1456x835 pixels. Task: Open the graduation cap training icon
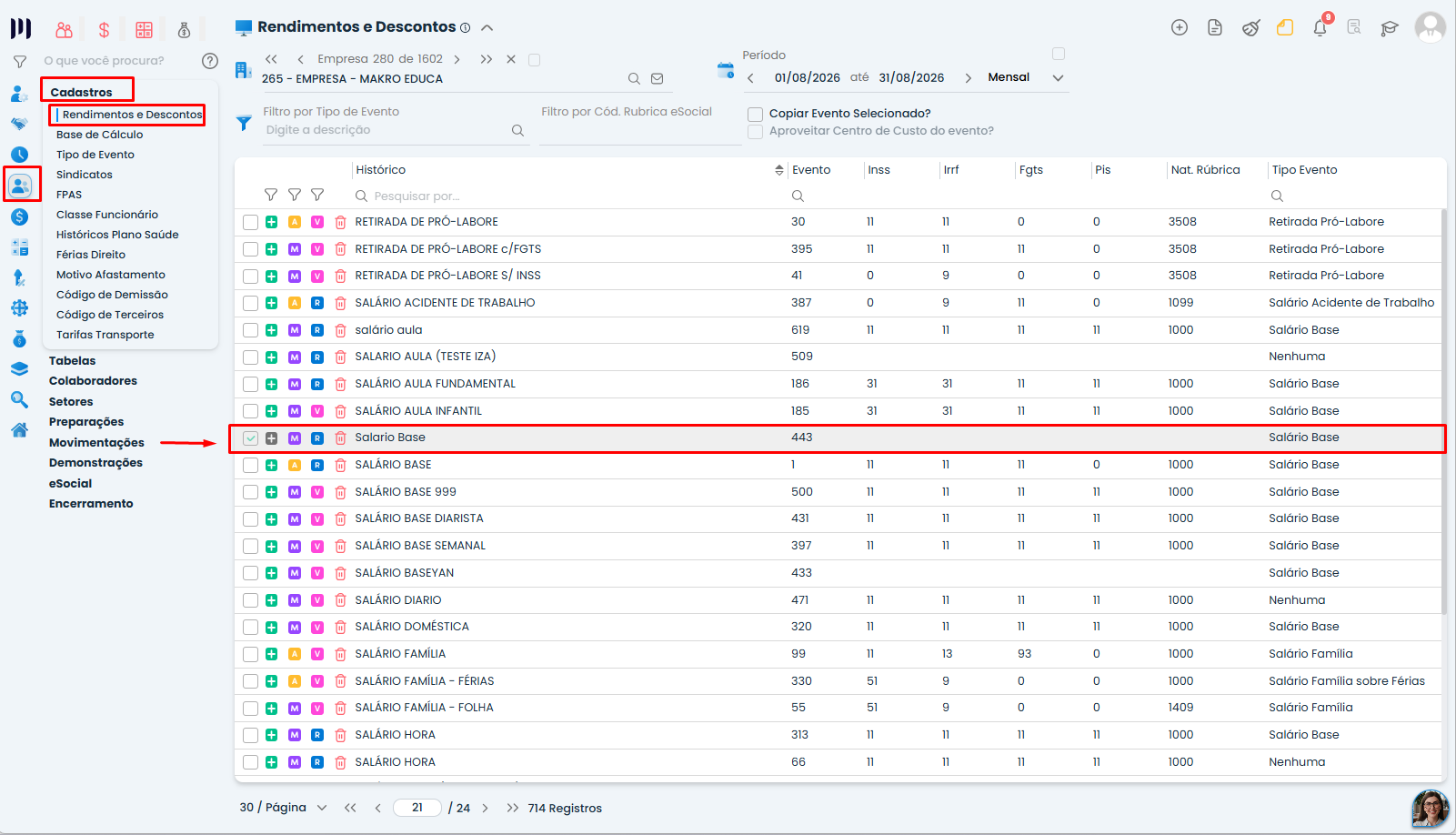1389,27
